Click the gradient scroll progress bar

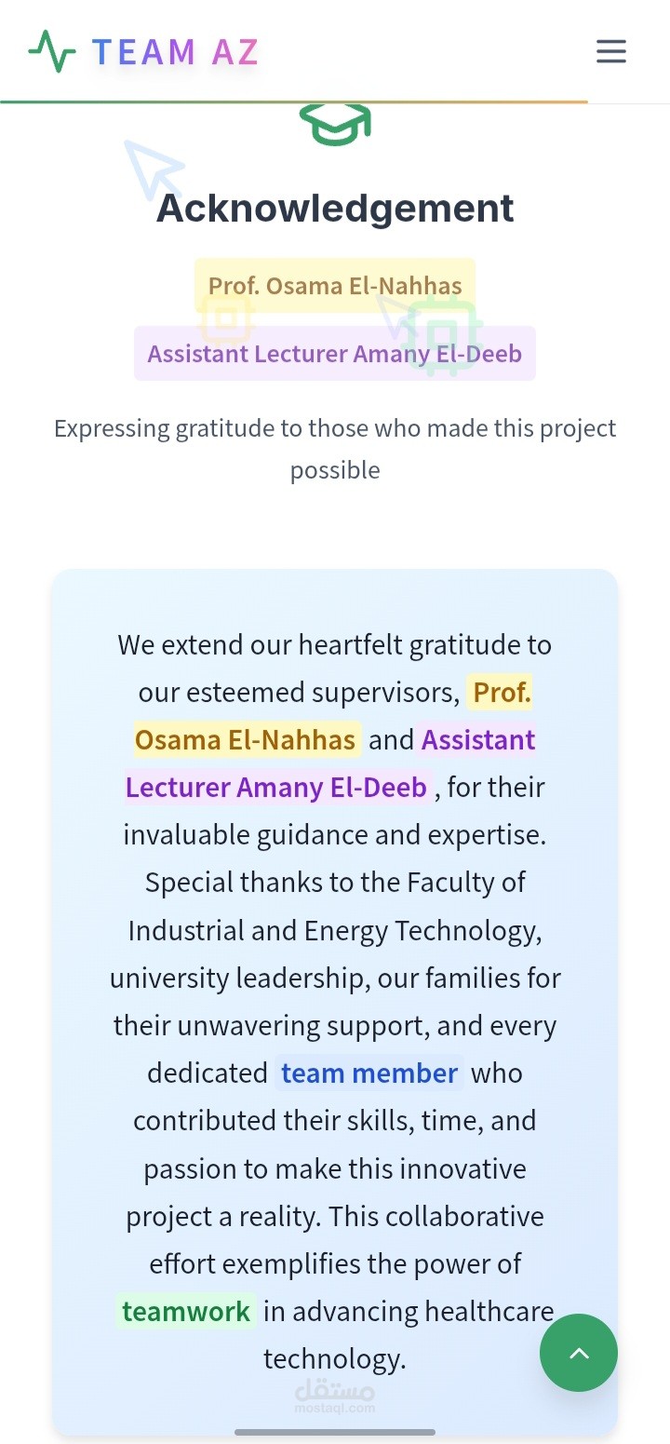[x=294, y=101]
